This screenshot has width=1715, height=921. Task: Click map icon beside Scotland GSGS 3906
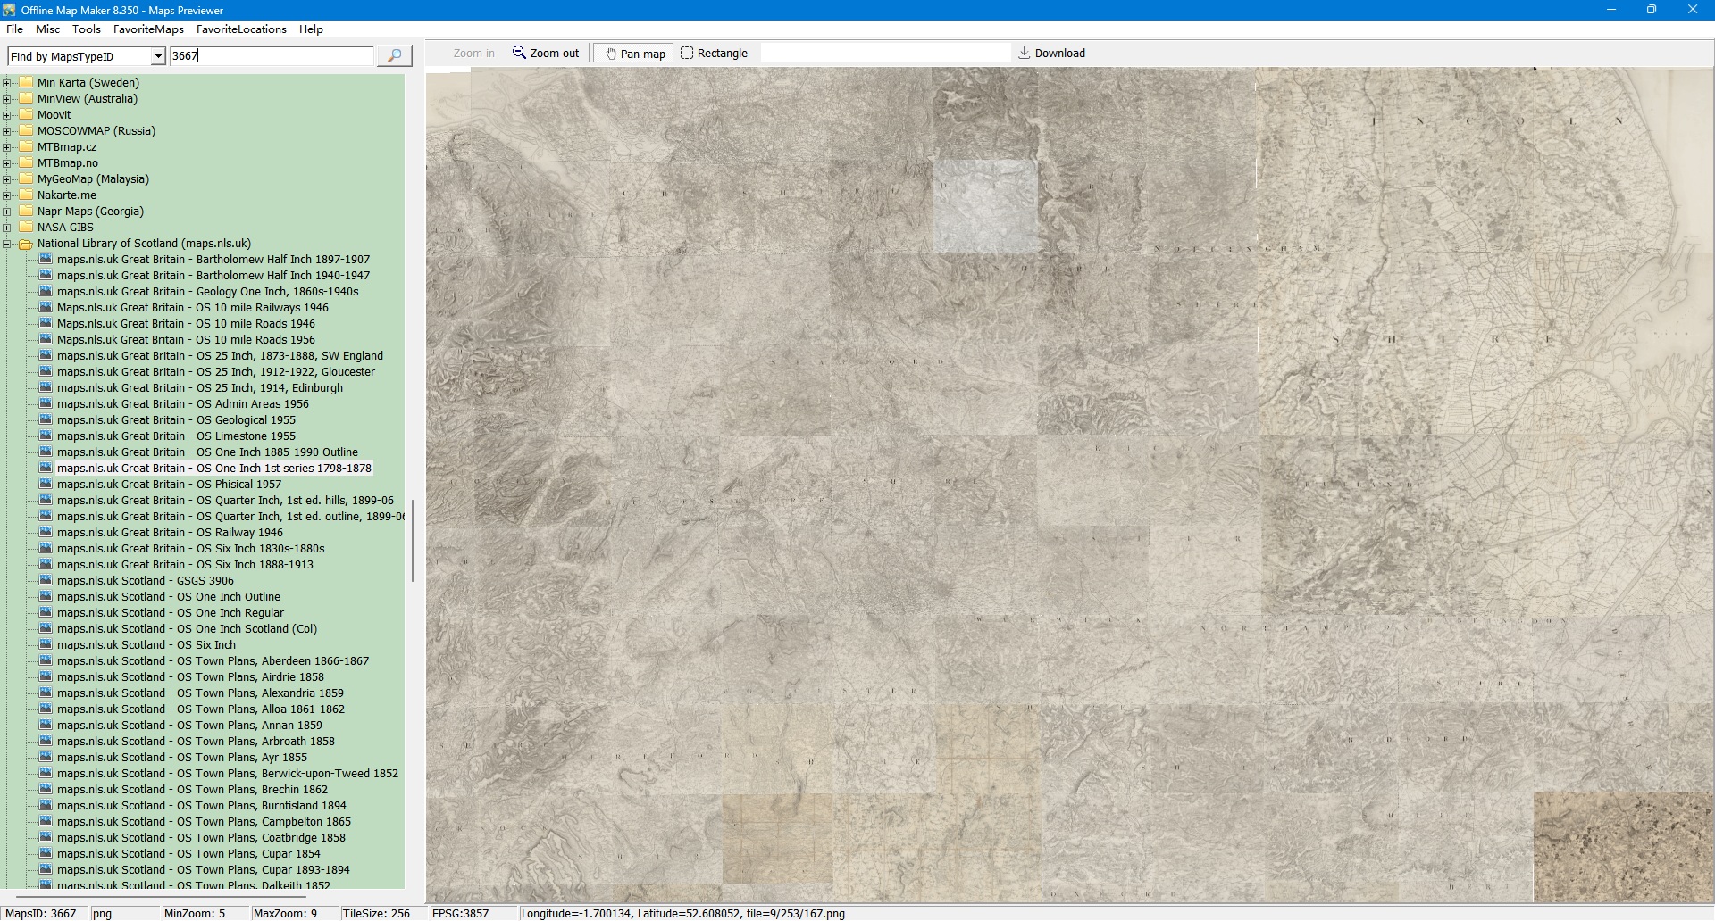tap(46, 580)
